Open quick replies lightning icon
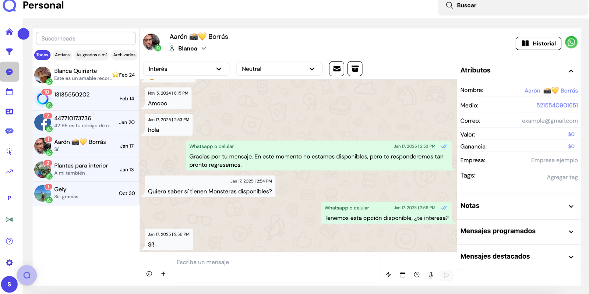This screenshot has width=589, height=294. tap(388, 274)
